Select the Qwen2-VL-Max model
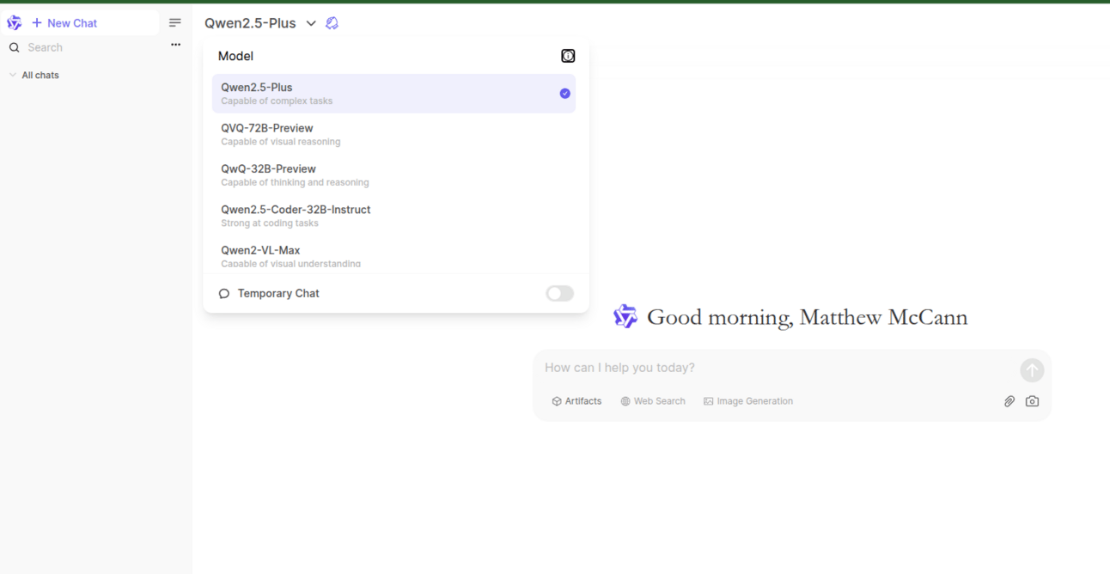The width and height of the screenshot is (1110, 574). (x=393, y=255)
